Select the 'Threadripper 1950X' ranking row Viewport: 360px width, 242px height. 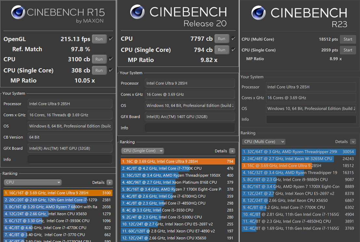pos(178,175)
